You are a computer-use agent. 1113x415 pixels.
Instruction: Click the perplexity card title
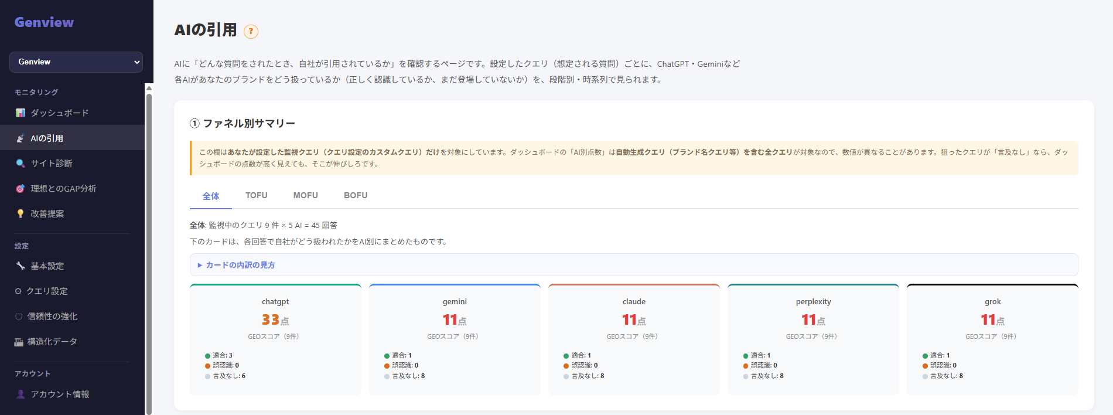(x=813, y=301)
